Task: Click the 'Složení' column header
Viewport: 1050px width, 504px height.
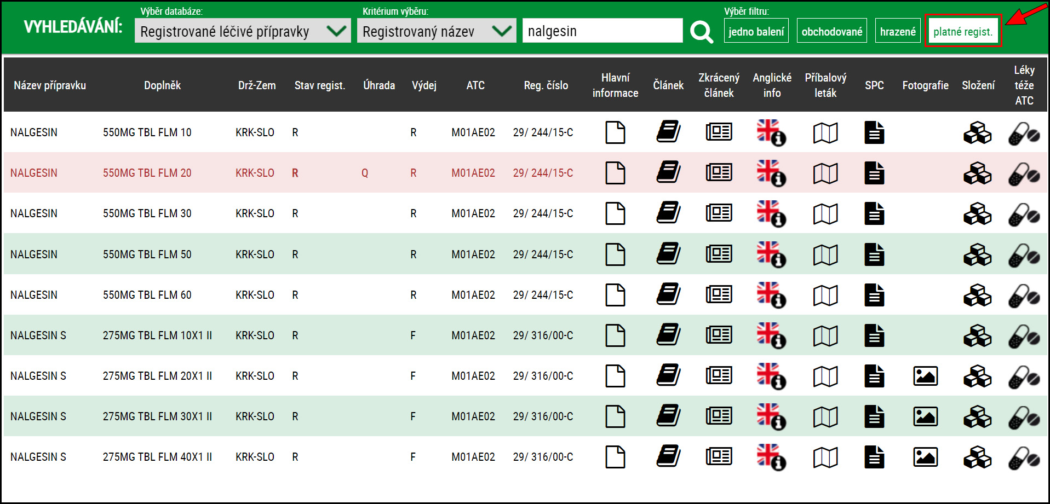Action: pos(978,85)
